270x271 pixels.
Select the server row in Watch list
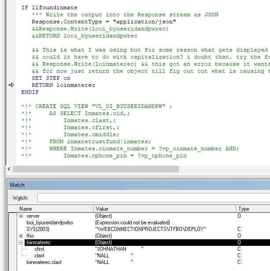click(144, 216)
